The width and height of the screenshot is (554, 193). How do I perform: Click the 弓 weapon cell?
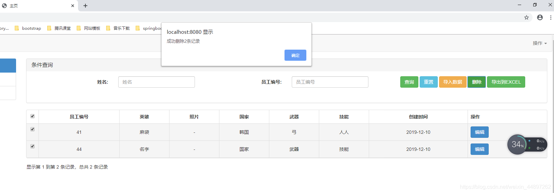click(294, 132)
